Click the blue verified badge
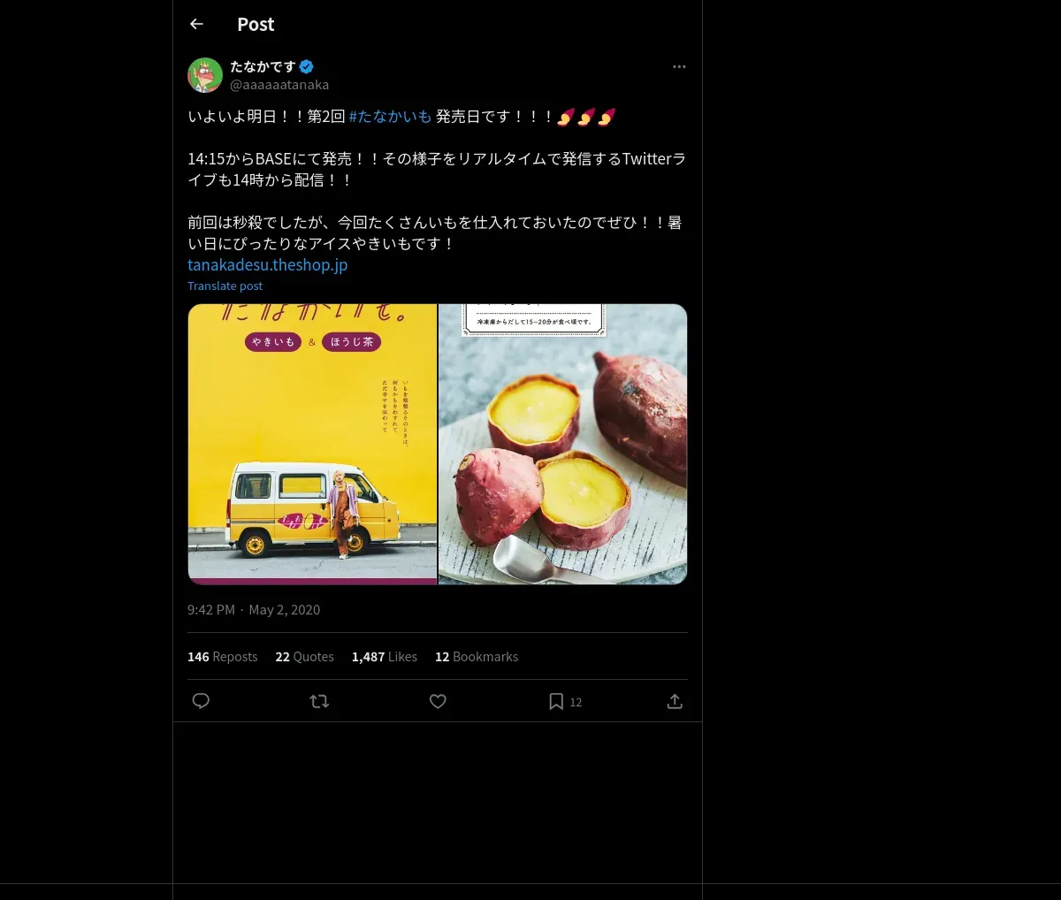 pos(307,66)
